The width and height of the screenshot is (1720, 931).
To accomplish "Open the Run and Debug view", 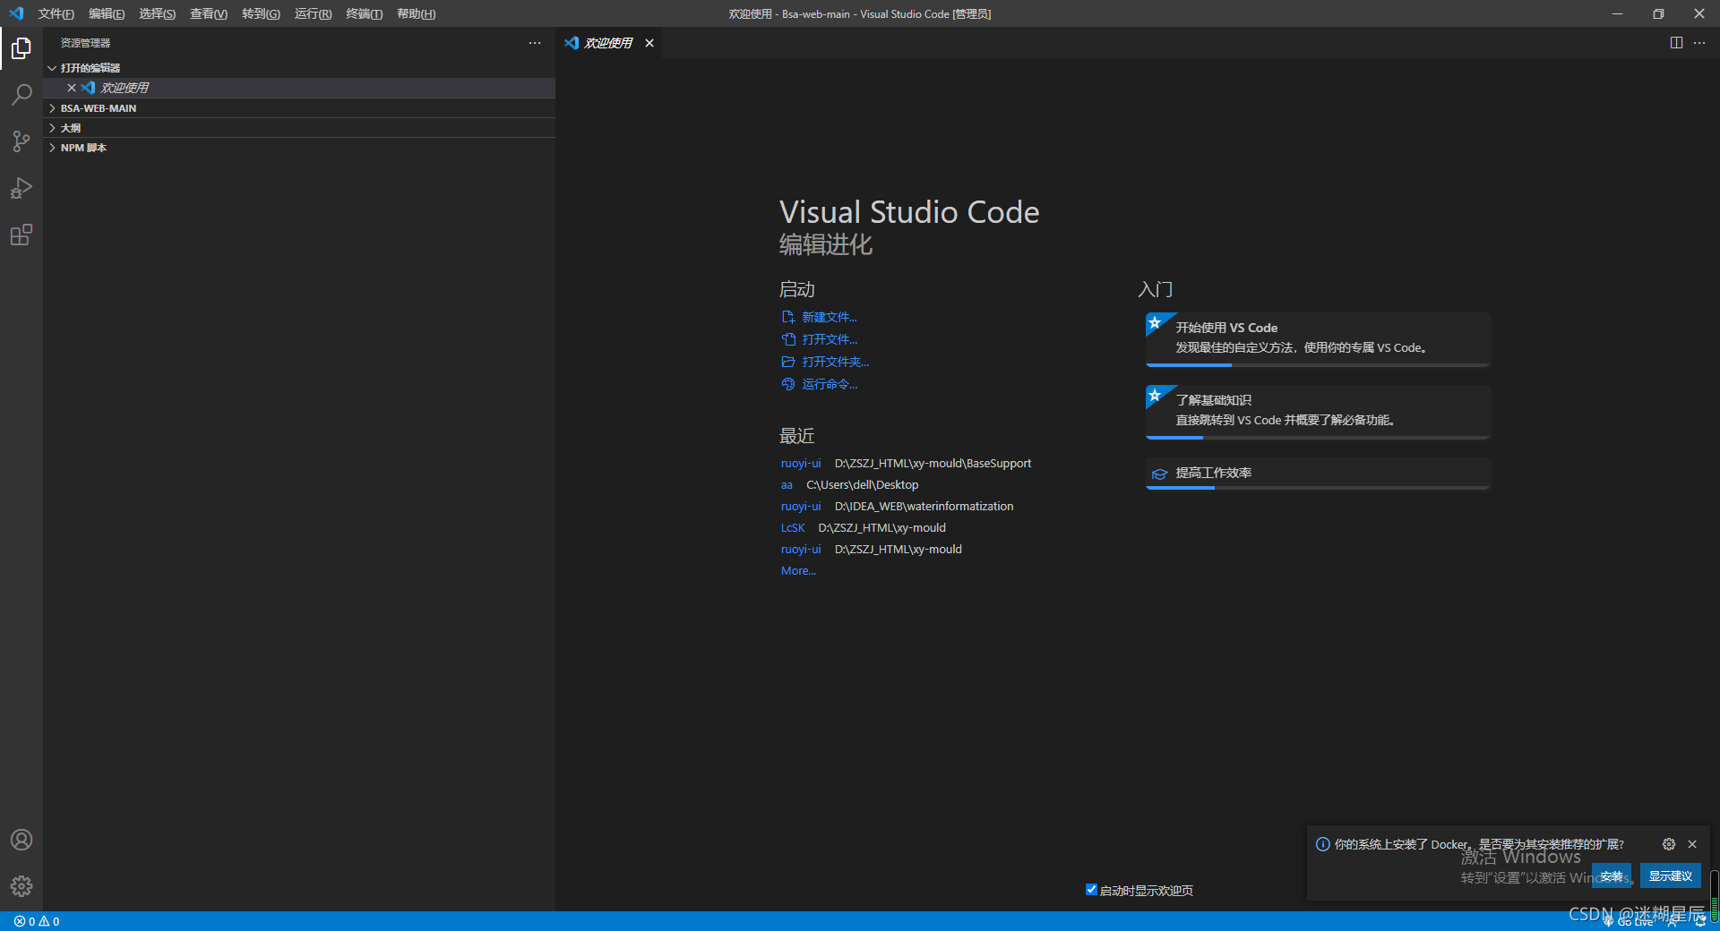I will (21, 188).
